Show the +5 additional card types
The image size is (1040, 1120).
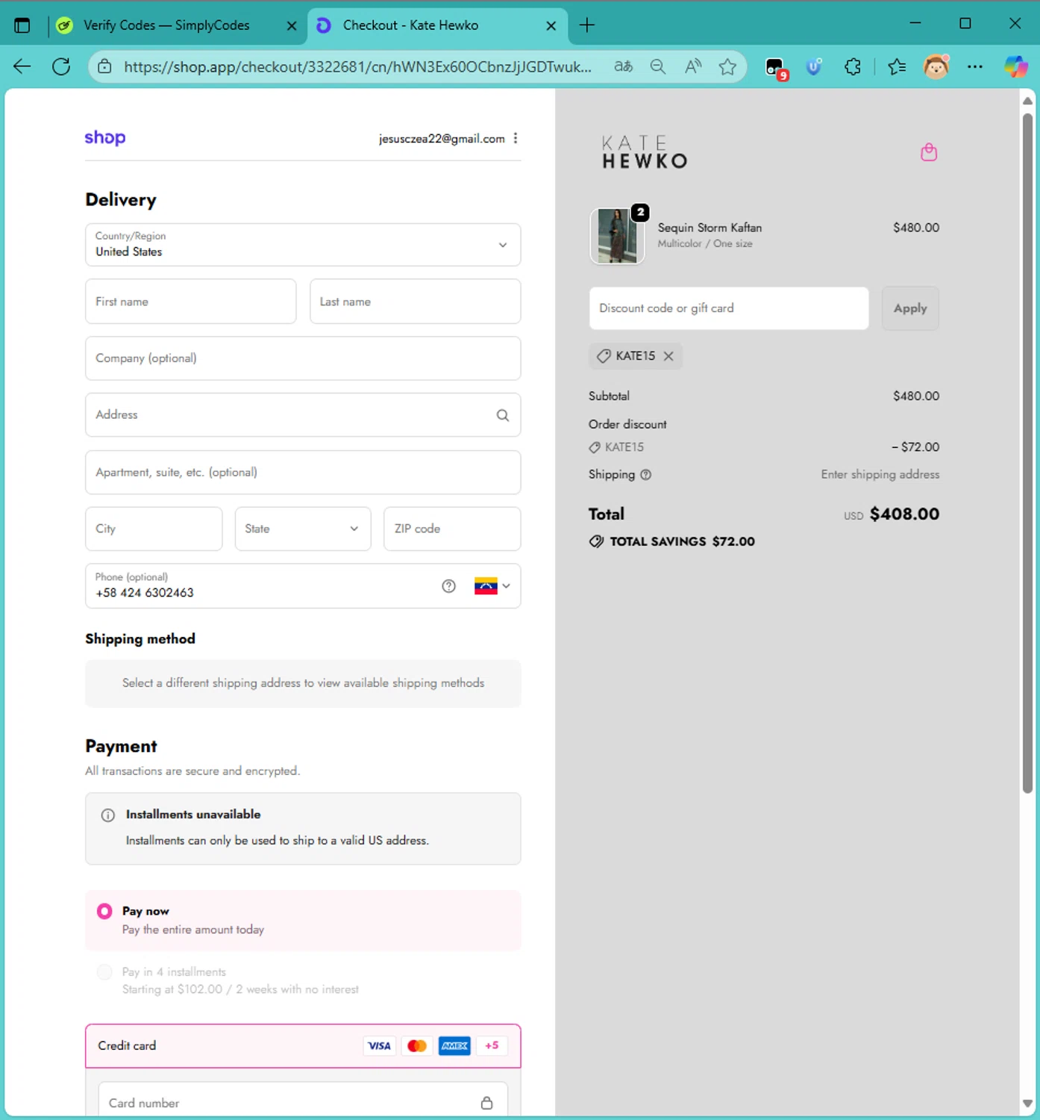pyautogui.click(x=492, y=1045)
